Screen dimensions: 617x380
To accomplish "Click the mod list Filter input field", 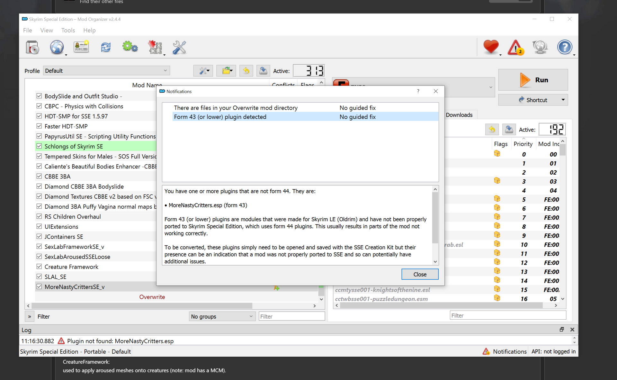I will click(x=292, y=316).
